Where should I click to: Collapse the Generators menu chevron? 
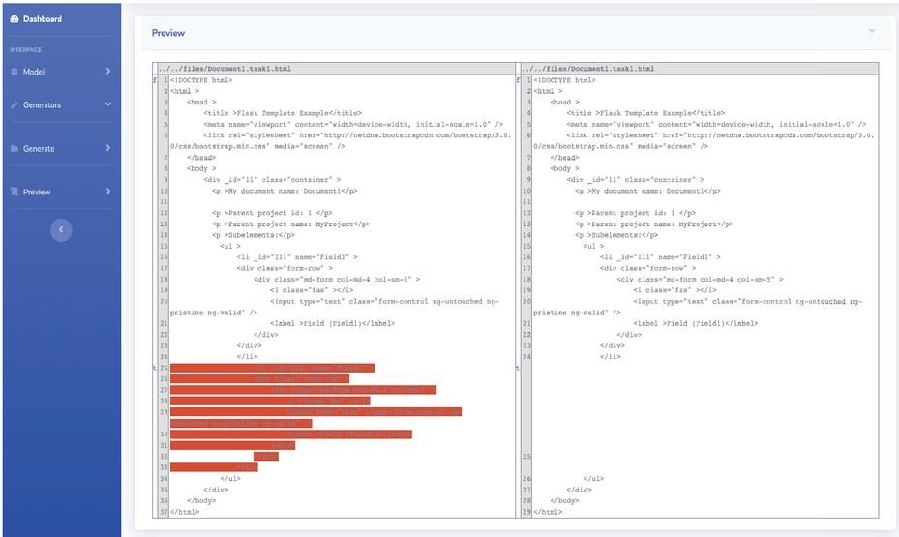coord(107,104)
